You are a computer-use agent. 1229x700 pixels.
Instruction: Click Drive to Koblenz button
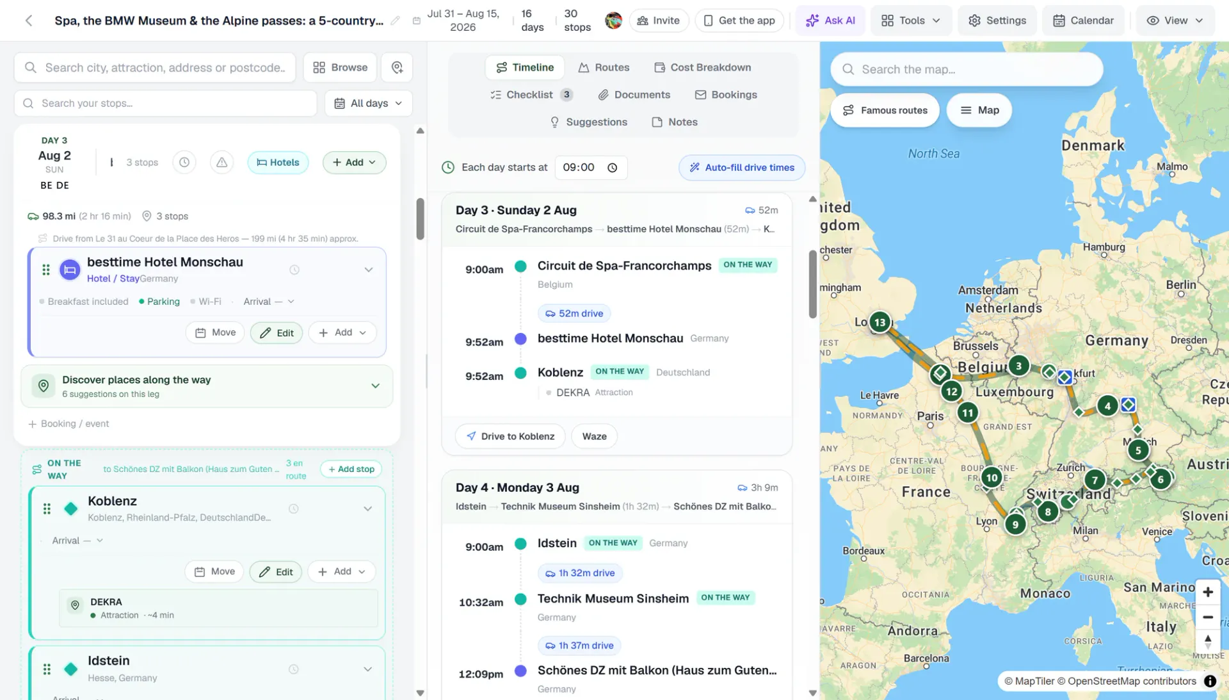[x=510, y=436]
